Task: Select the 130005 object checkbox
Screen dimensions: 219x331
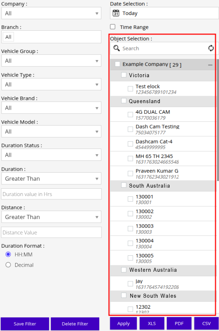Action: [130, 258]
